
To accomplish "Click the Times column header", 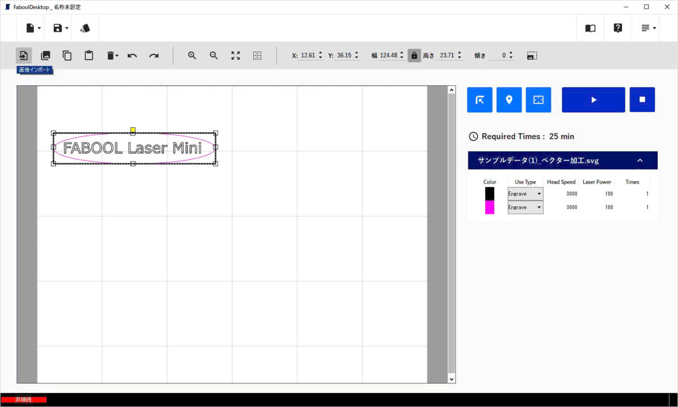I will tap(633, 182).
